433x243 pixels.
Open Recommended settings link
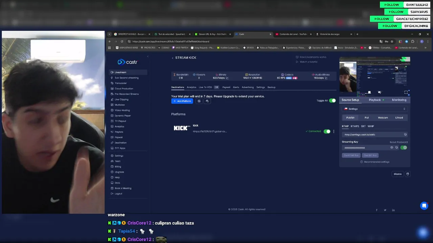tap(375, 162)
